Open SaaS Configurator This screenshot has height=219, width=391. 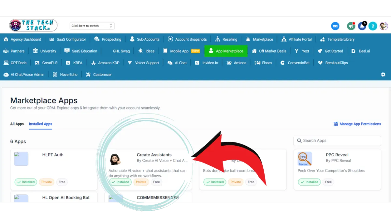pos(68,39)
